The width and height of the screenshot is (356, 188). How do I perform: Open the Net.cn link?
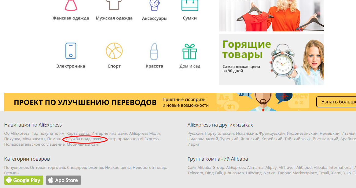(270, 173)
